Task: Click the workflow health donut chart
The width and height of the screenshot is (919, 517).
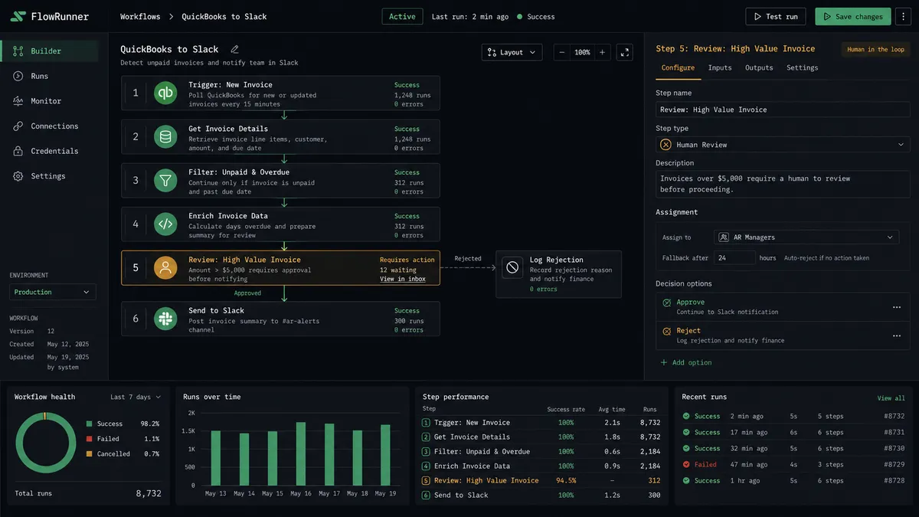Action: click(45, 442)
